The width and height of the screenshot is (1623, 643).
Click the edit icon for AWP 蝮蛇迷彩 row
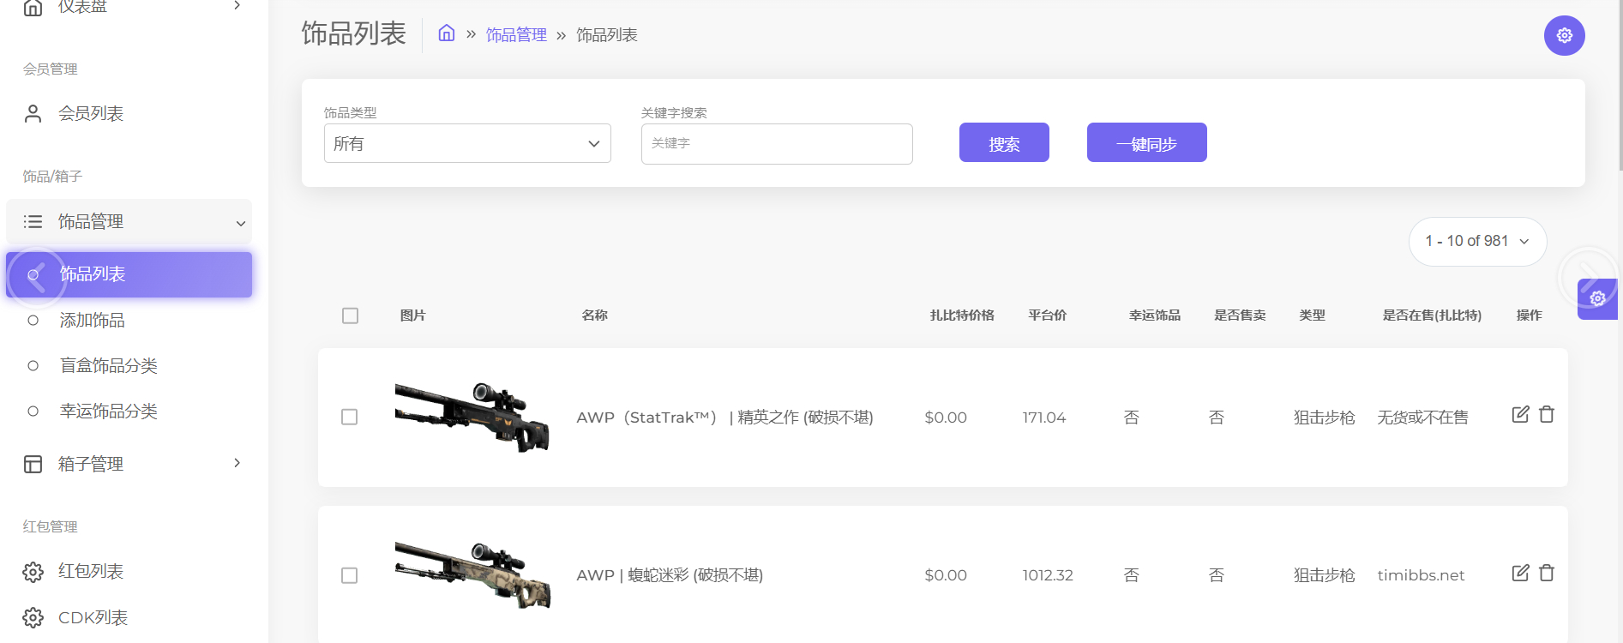[1520, 574]
